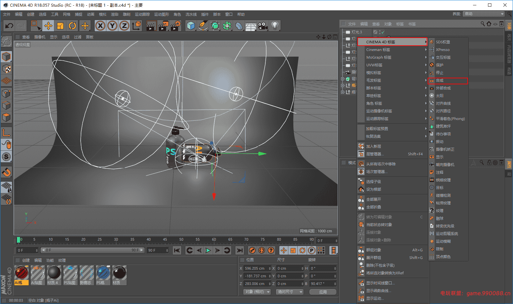Render the active viewport

pyautogui.click(x=151, y=26)
